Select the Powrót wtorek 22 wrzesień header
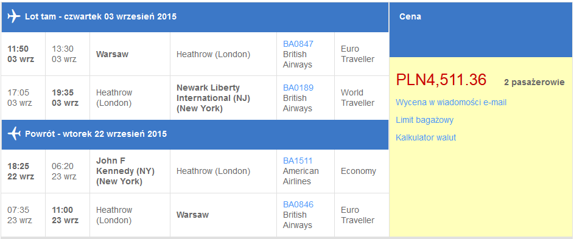Screen dimensions: 574x239 pyautogui.click(x=195, y=134)
